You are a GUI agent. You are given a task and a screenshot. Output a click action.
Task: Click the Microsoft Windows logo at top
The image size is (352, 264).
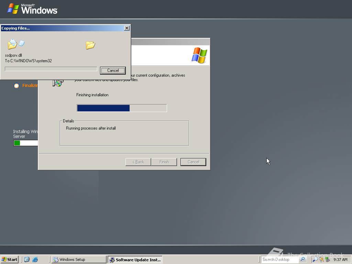[x=32, y=9]
